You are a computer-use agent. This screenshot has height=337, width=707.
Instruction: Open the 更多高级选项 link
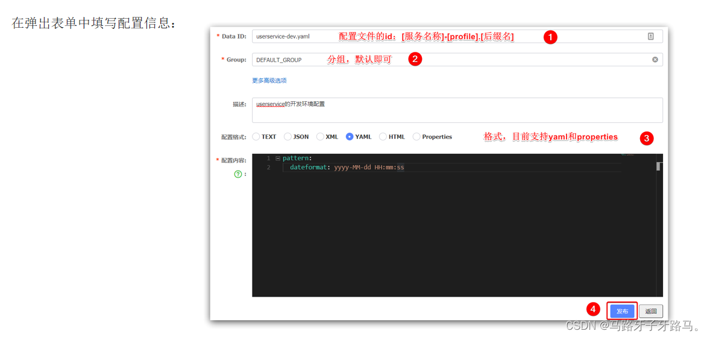tap(269, 81)
